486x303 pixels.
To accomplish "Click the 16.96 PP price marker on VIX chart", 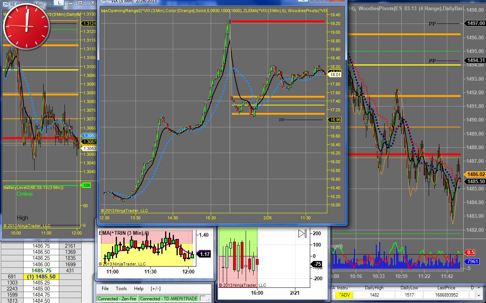I will 335,120.
